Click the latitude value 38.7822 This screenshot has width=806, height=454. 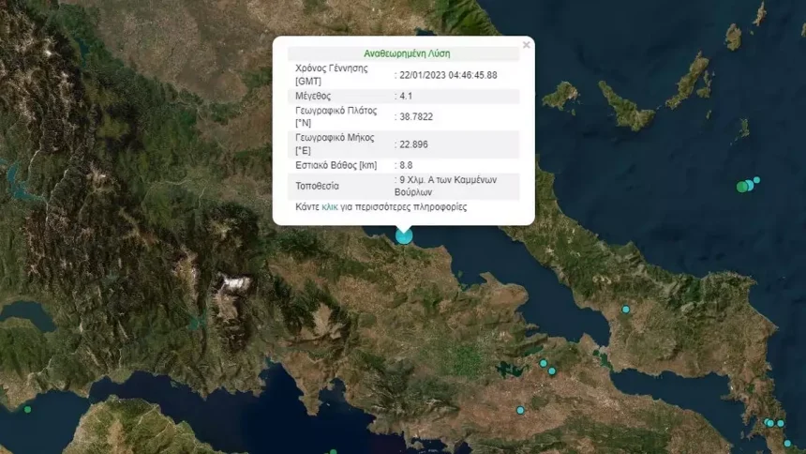tap(416, 117)
